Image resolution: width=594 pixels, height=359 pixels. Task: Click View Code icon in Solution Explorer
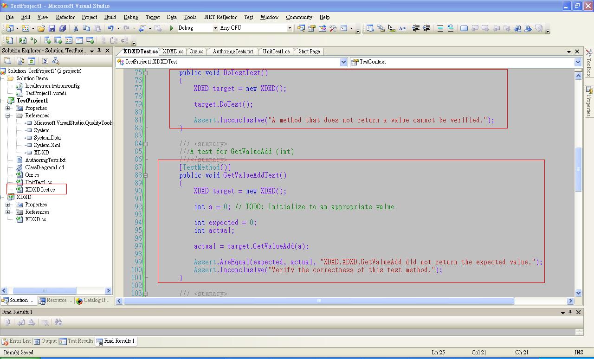(x=45, y=61)
